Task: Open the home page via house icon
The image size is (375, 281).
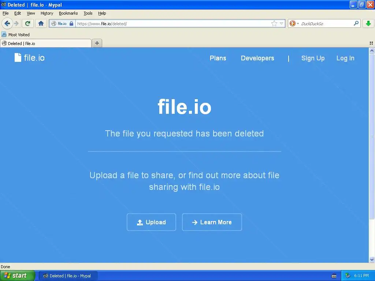Action: coord(41,23)
